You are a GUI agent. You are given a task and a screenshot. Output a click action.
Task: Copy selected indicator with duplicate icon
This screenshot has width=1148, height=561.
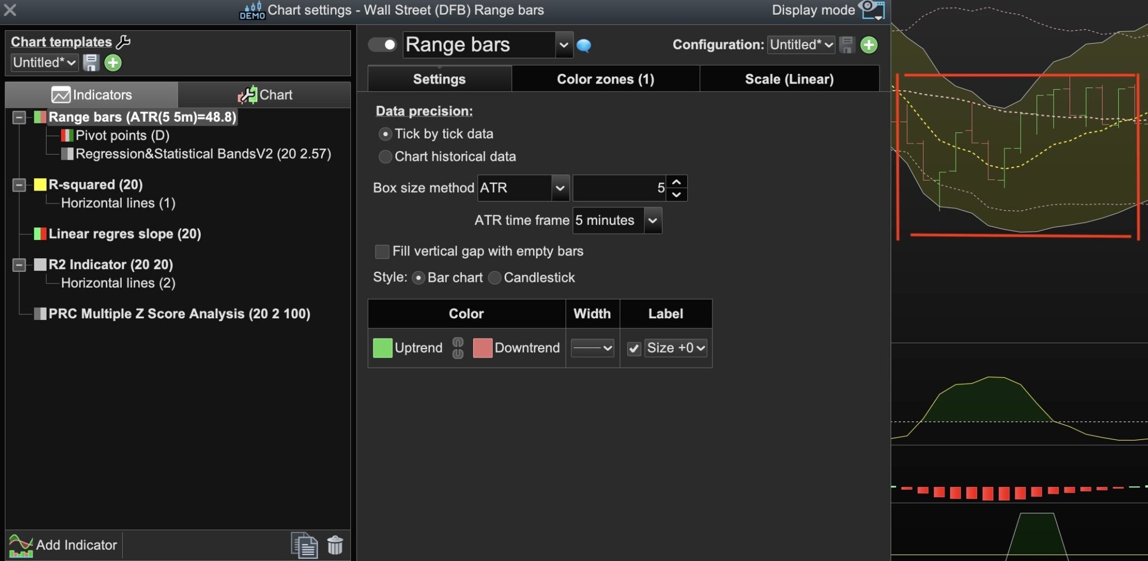304,545
